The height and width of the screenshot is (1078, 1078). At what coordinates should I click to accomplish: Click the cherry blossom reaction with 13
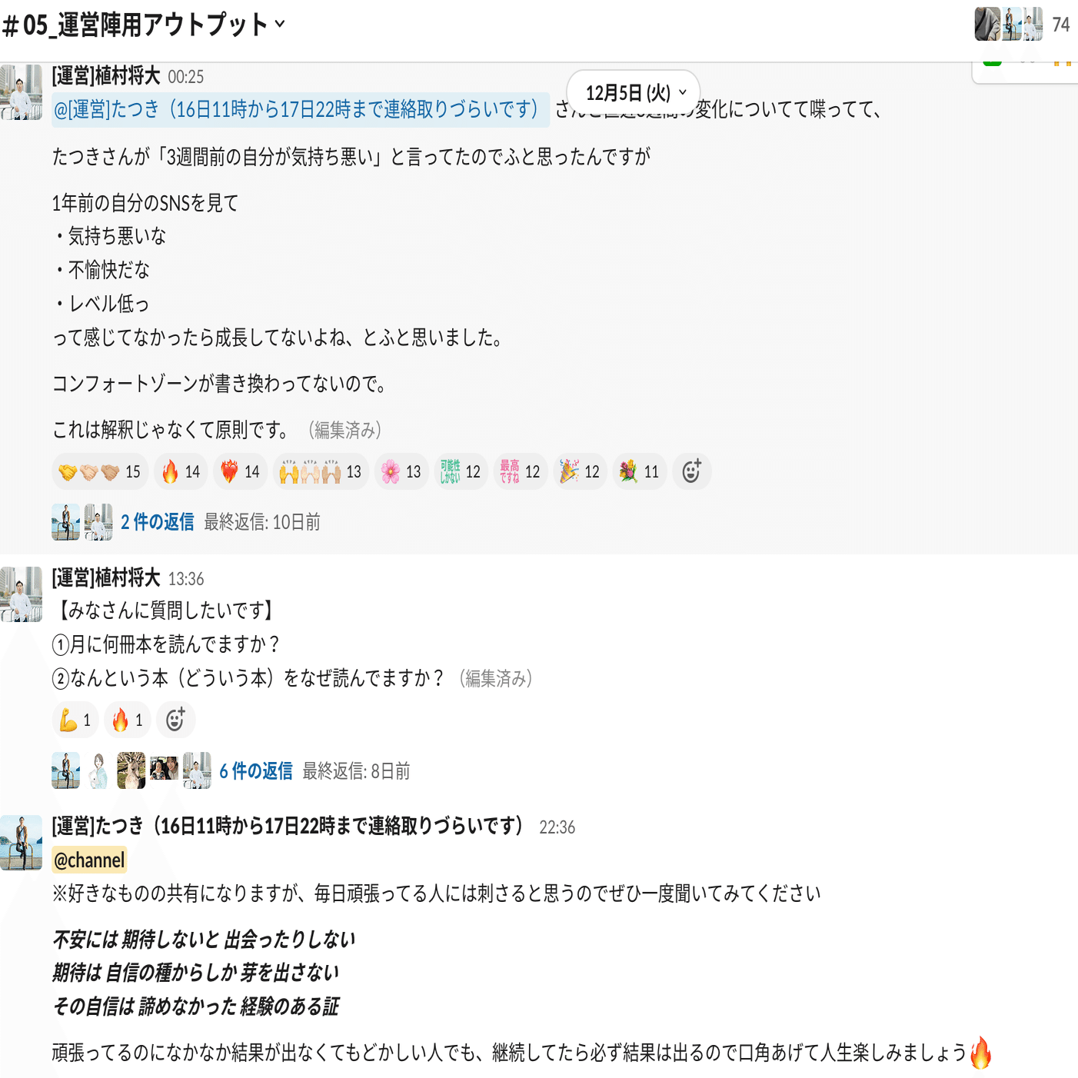point(402,471)
